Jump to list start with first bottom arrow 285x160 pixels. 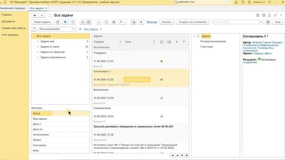point(173,156)
